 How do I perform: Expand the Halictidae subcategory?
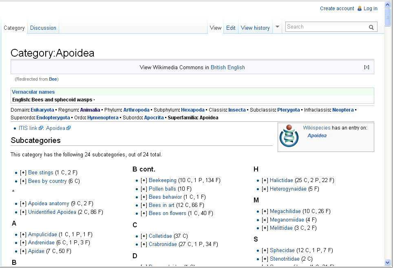265,180
